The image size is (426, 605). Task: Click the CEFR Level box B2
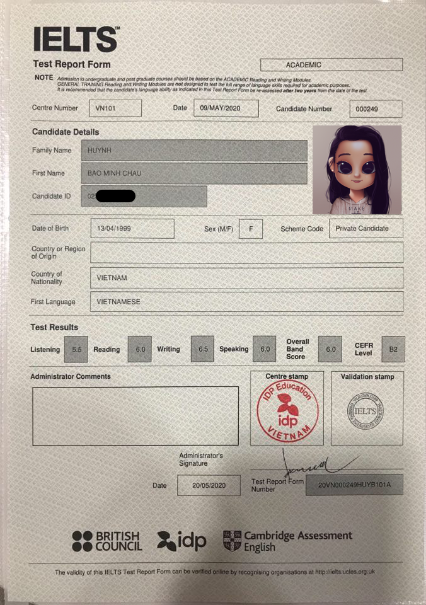(x=393, y=349)
